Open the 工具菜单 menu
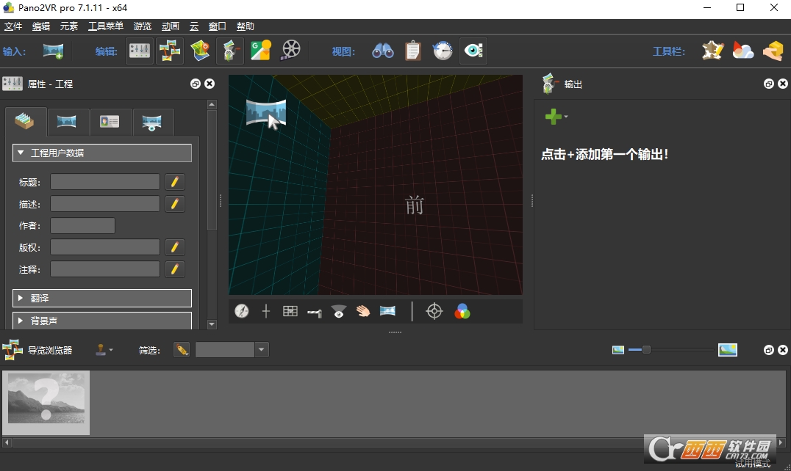The height and width of the screenshot is (471, 791). pos(105,26)
